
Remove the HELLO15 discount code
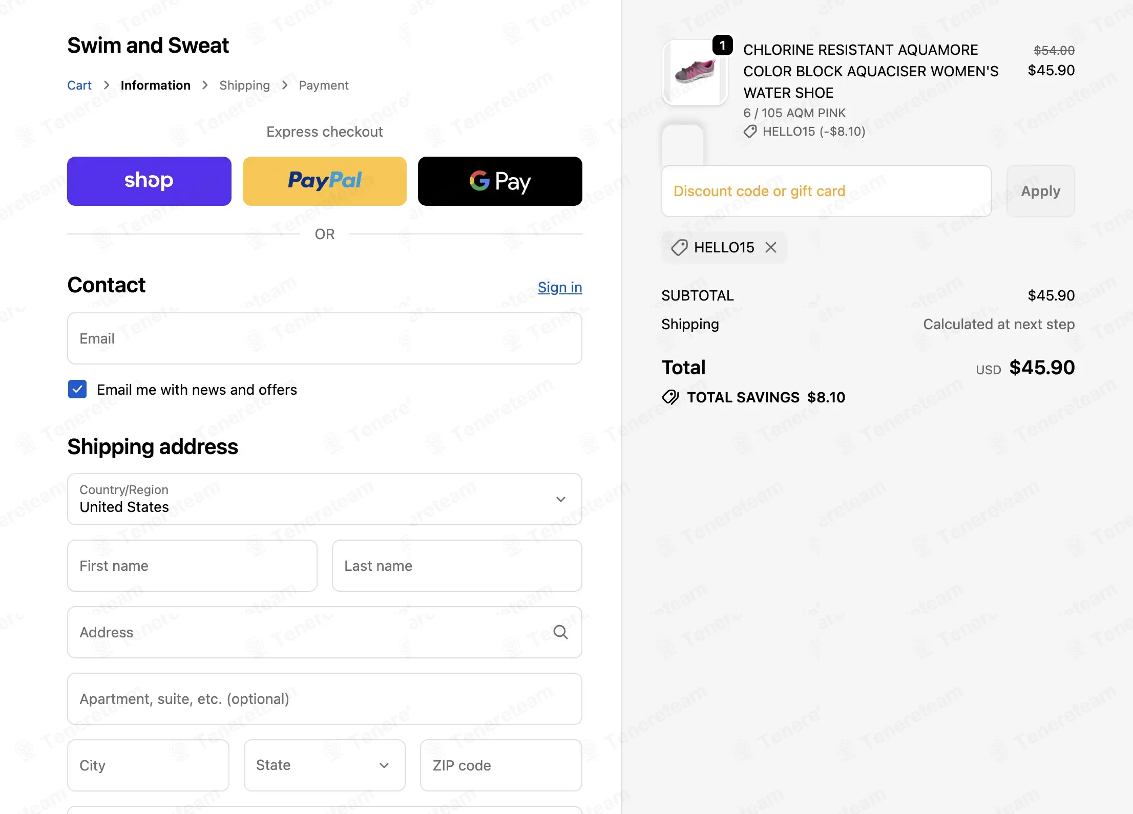(x=771, y=248)
